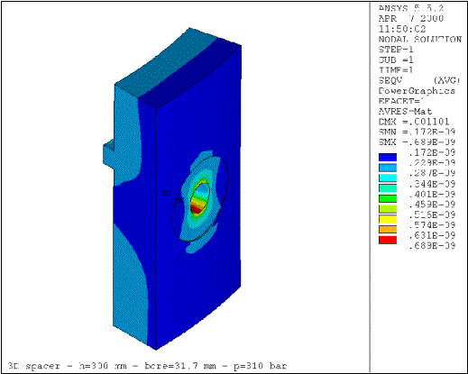468x374 pixels.
Task: Click the .516E+09 legend value
Action: (x=432, y=214)
